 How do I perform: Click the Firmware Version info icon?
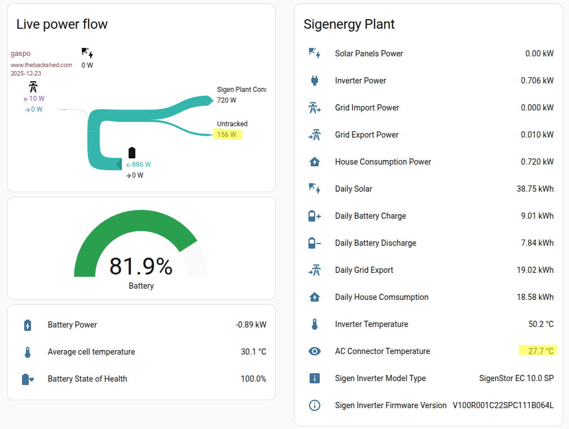(x=315, y=405)
